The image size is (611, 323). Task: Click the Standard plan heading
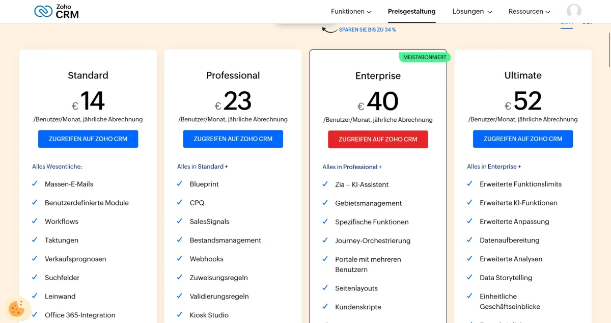point(88,75)
